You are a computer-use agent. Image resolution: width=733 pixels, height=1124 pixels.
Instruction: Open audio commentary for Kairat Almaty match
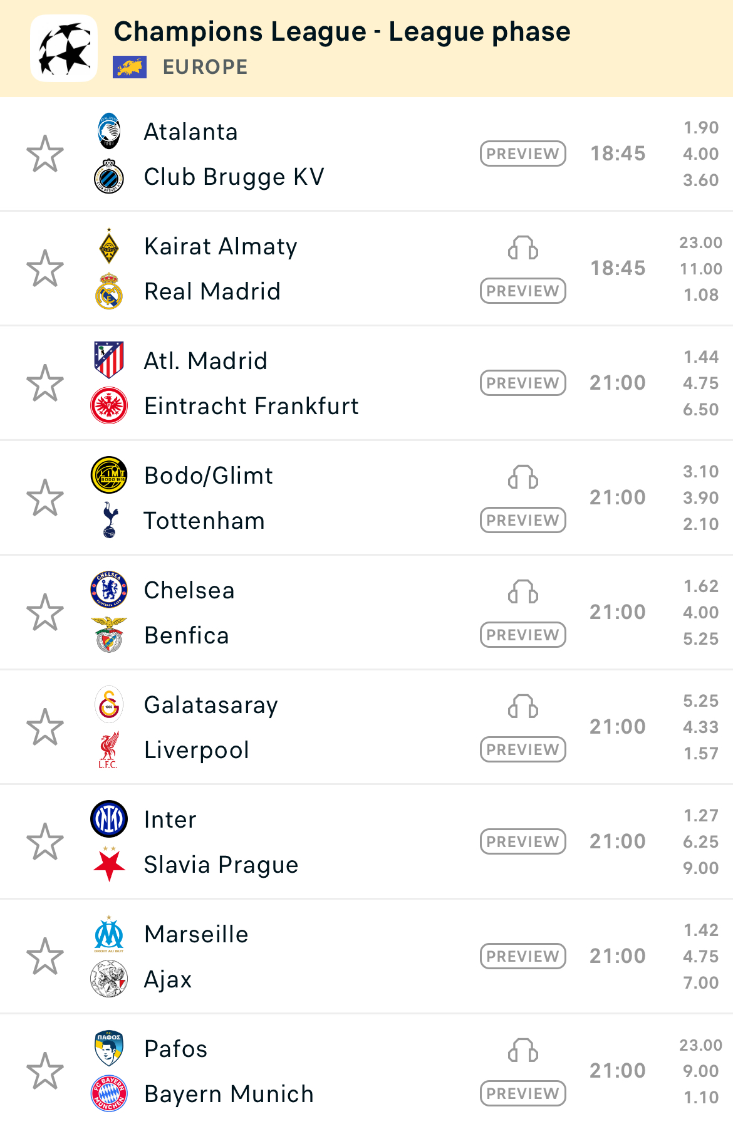coord(523,248)
